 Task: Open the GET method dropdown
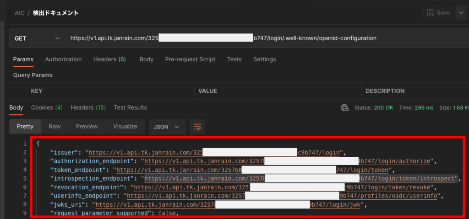(37, 38)
